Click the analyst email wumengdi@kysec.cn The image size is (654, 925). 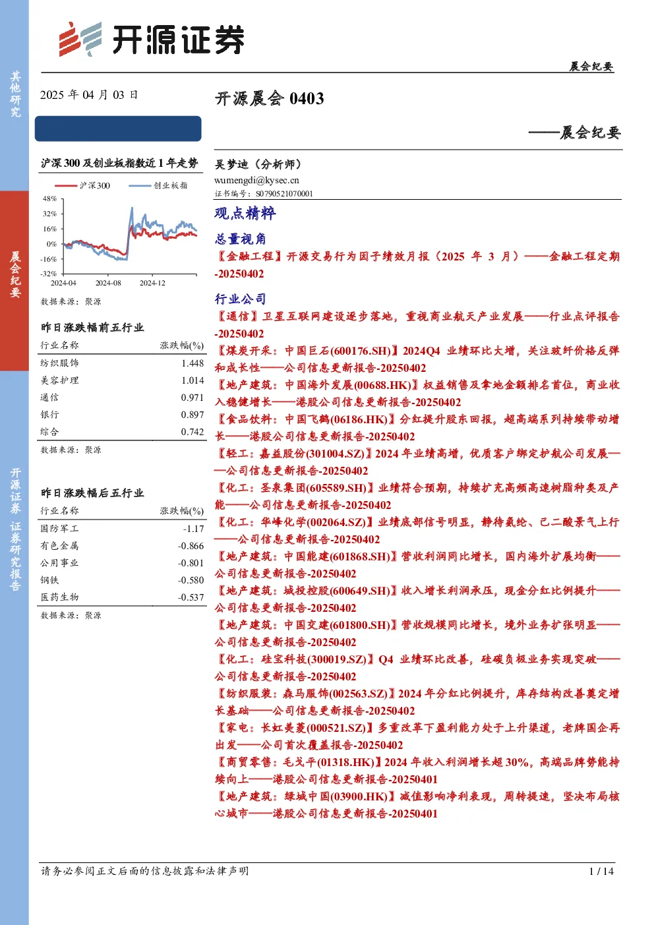pyautogui.click(x=256, y=180)
